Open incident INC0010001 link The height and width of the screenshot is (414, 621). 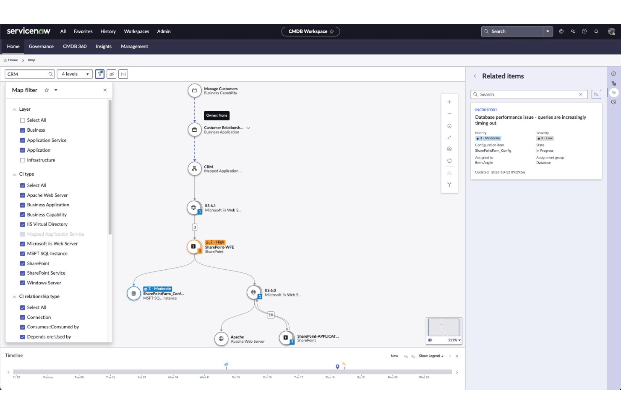click(486, 110)
